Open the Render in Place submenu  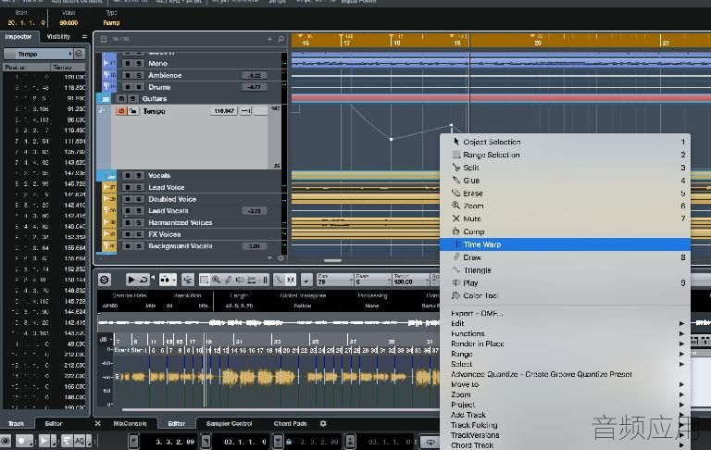[x=565, y=344]
